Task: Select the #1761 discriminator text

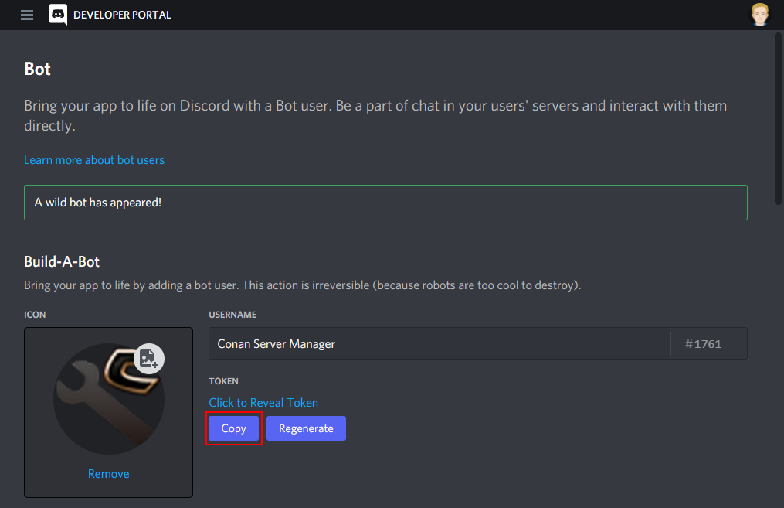Action: (703, 344)
